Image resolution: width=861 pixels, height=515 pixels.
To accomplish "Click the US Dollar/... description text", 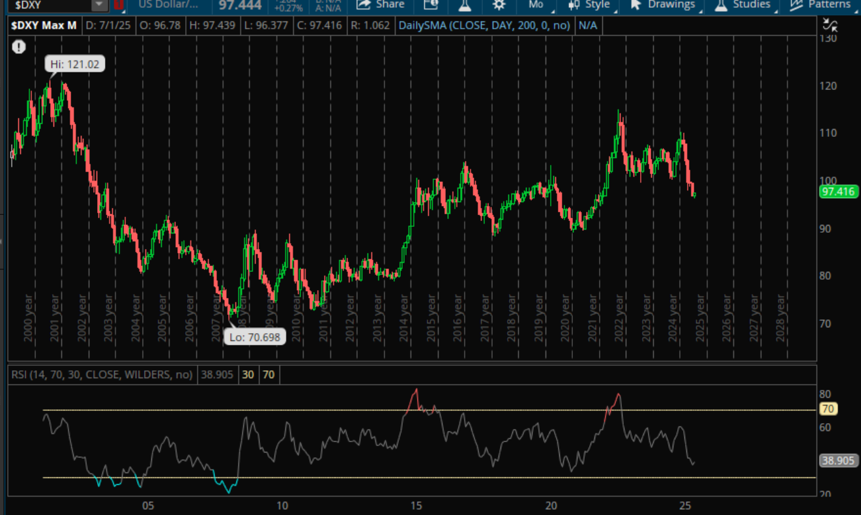I will pos(168,4).
